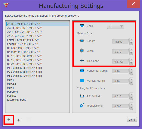
Task: Increase Width with the up arrow
Action: click(x=131, y=50)
